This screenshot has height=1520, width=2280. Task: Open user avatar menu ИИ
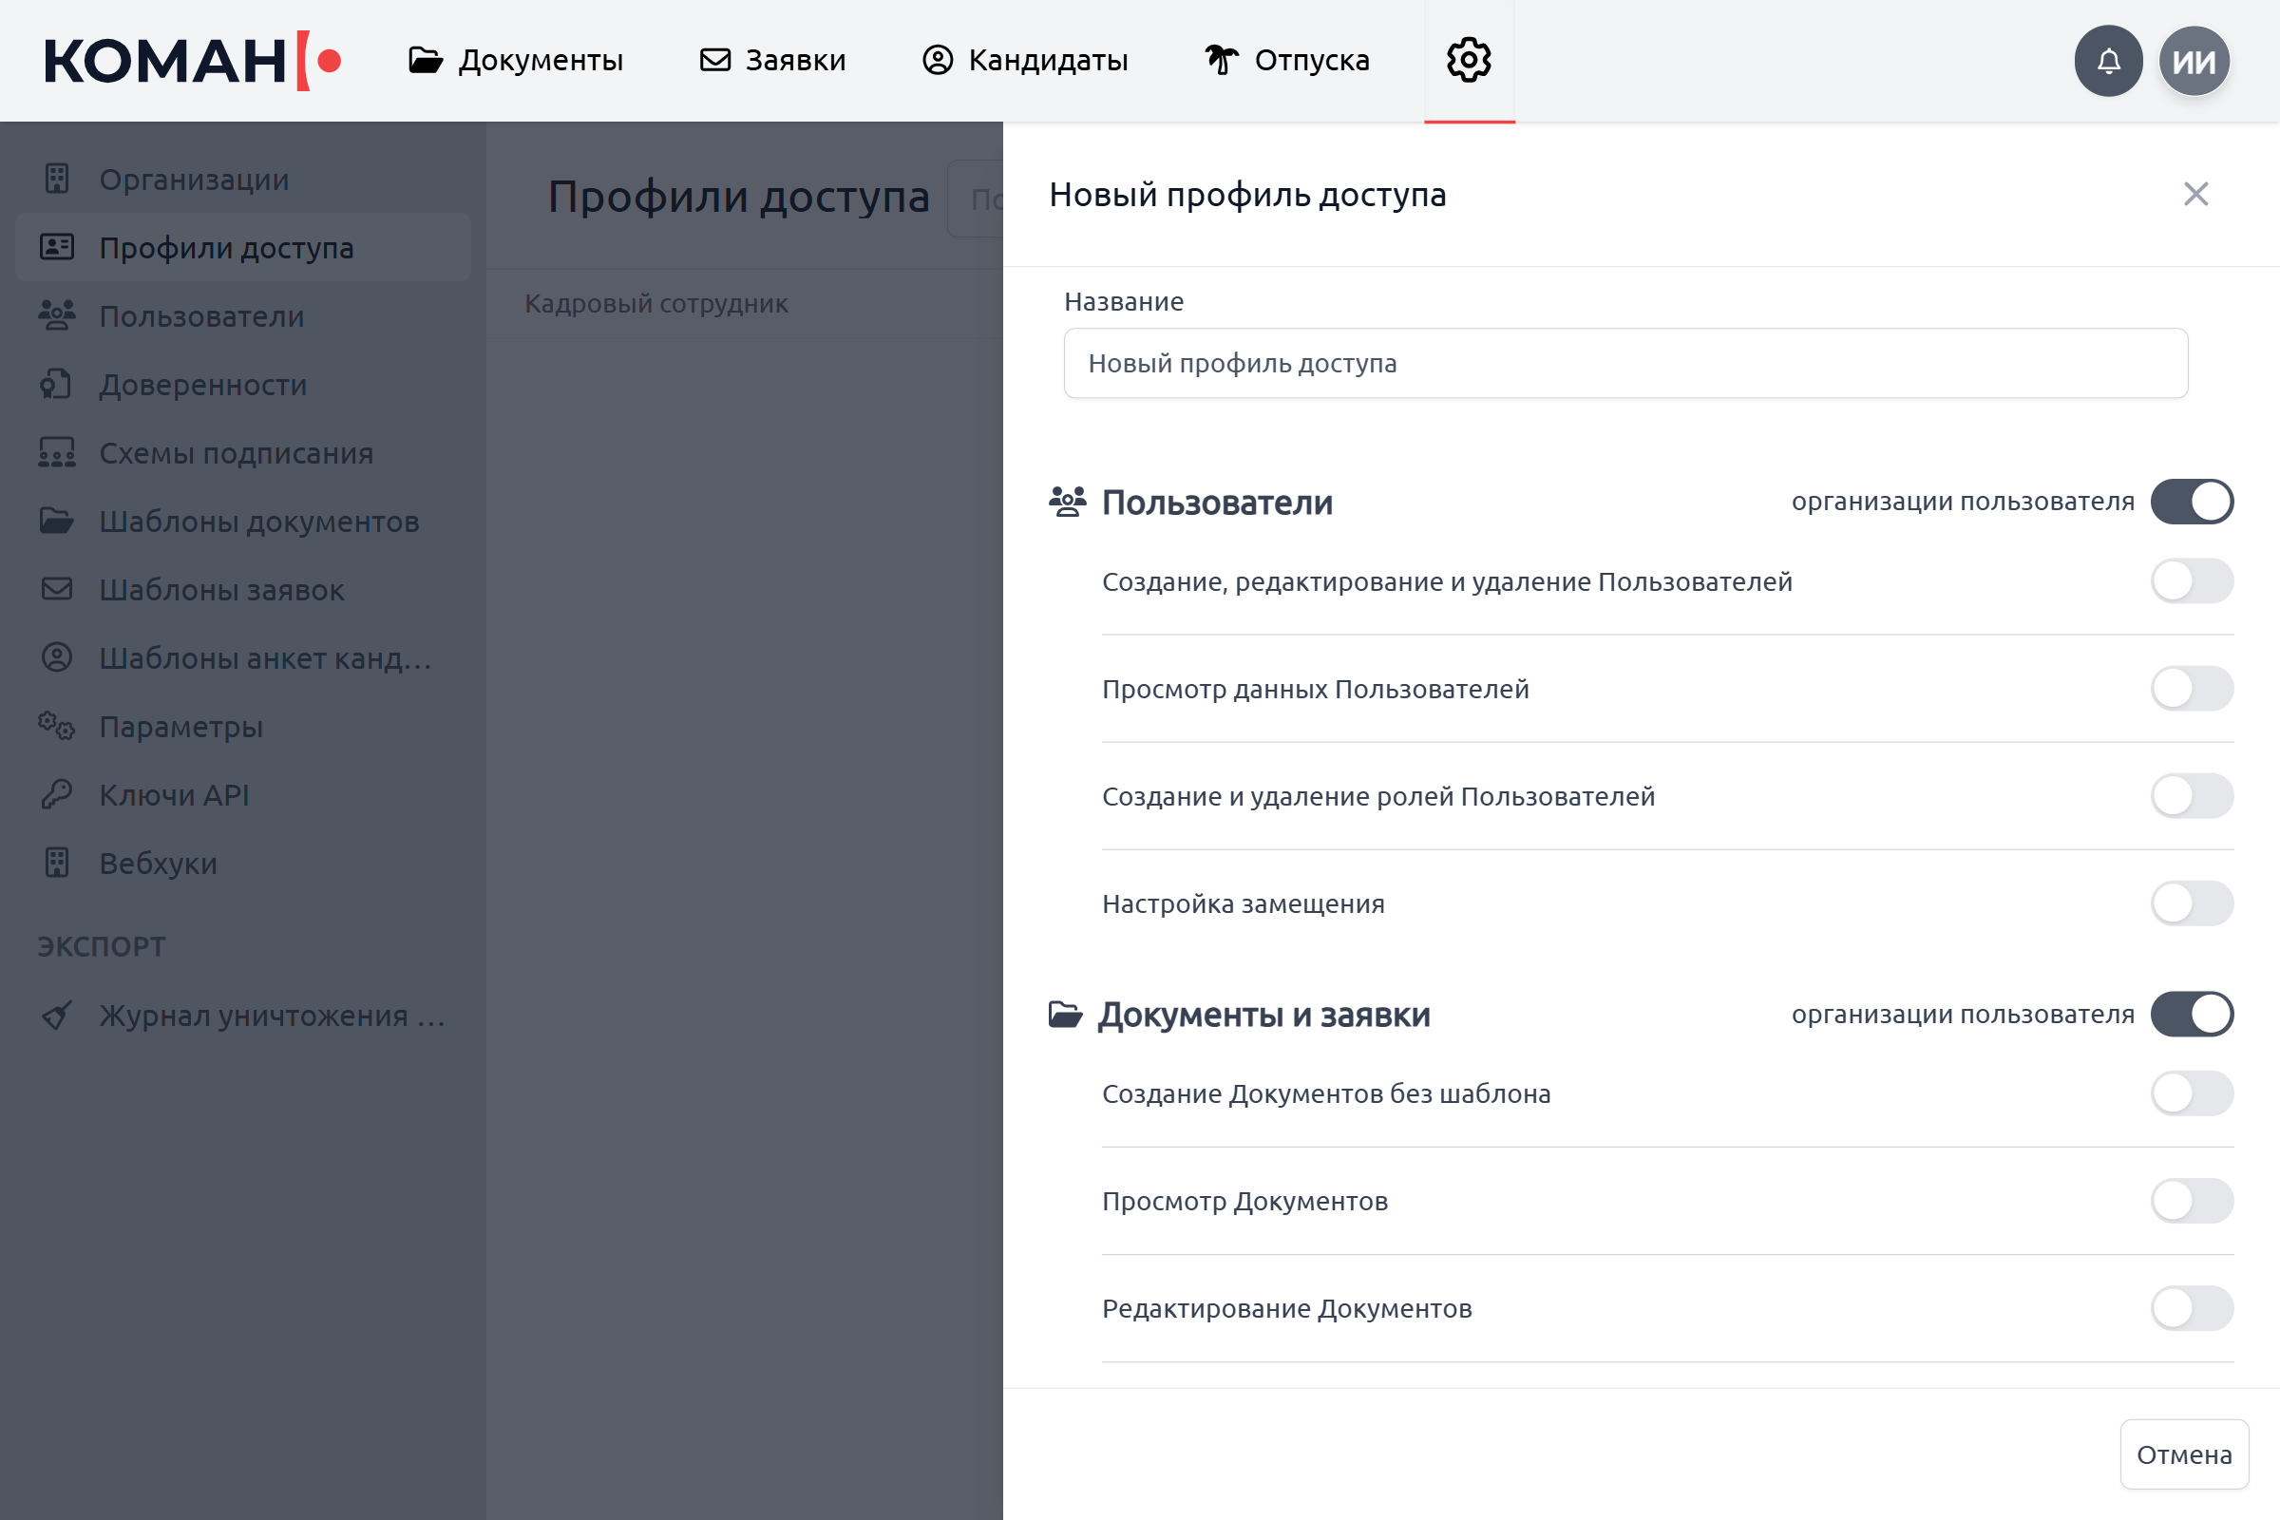click(x=2194, y=61)
